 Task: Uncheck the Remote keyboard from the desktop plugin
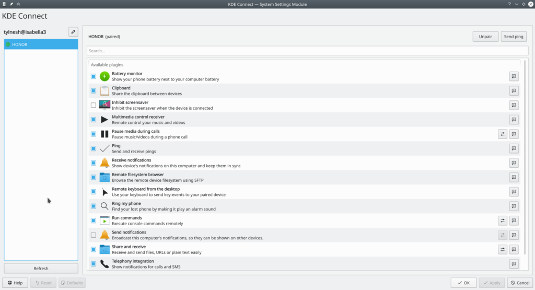94,192
